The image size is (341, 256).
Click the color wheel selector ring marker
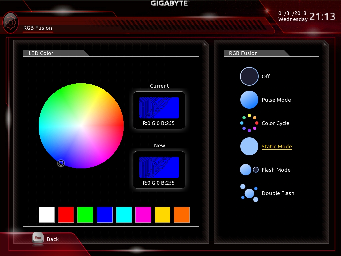(x=61, y=163)
